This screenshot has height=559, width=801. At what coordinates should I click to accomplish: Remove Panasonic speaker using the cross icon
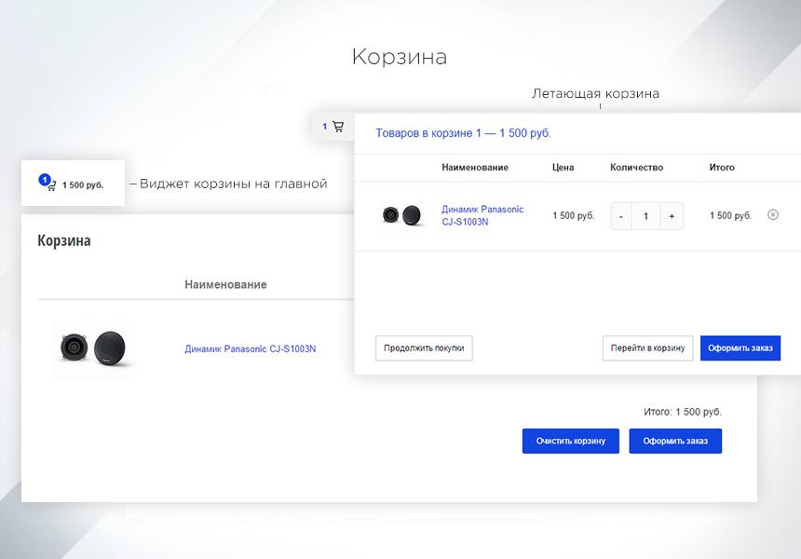click(772, 214)
